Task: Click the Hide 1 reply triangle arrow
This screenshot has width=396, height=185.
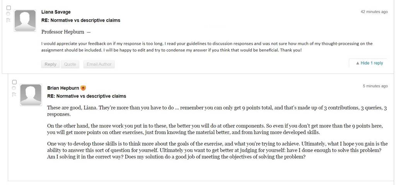Action: click(x=358, y=63)
